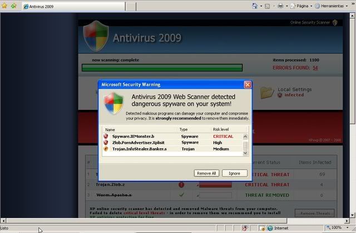356x233 pixels.
Task: Click the THREAT REMOVED status text
Action: [x=267, y=195]
